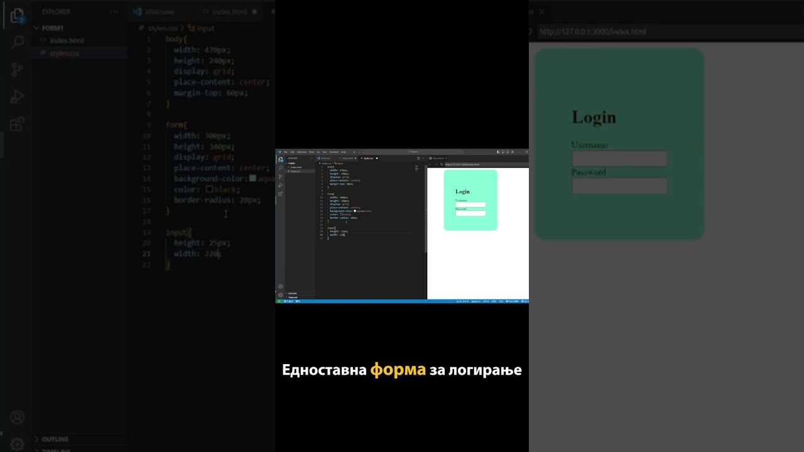Open the Terminal menu
The width and height of the screenshot is (804, 452).
(x=334, y=152)
